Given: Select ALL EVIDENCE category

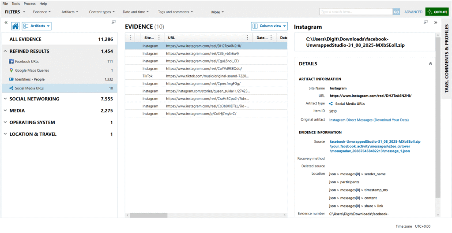Looking at the screenshot, I should [60, 39].
